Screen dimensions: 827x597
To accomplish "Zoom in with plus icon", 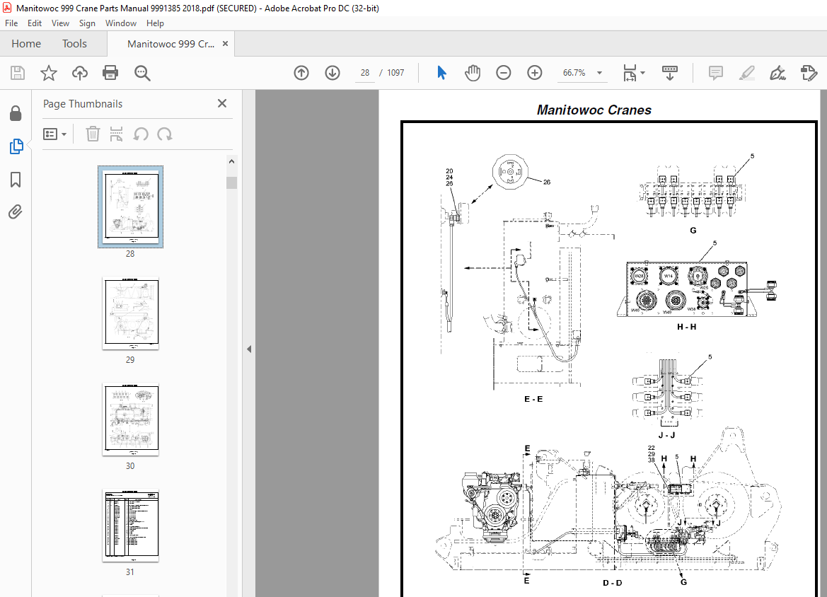I will pos(534,73).
